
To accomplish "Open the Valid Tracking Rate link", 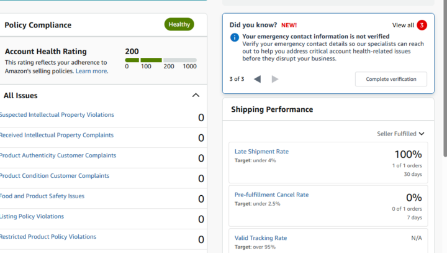I will click(x=261, y=238).
